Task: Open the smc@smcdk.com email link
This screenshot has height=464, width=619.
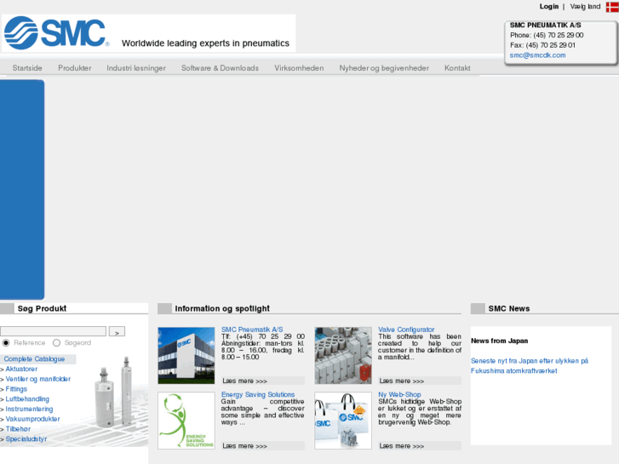Action: tap(537, 55)
